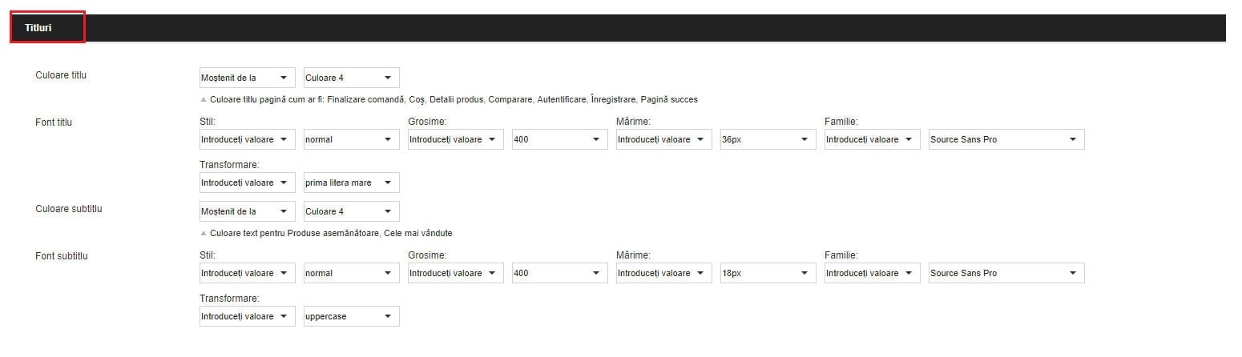Open Font titlu Familie 'Source Sans Pro' dropdown
The width and height of the screenshot is (1242, 357).
[1006, 139]
